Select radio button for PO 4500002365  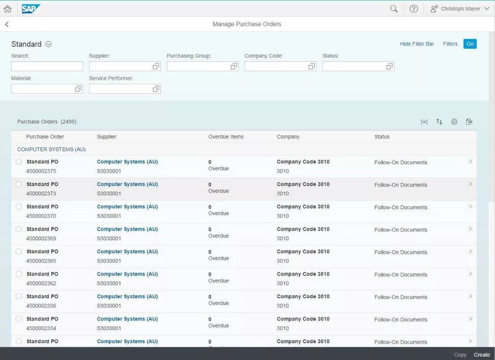pos(18,251)
